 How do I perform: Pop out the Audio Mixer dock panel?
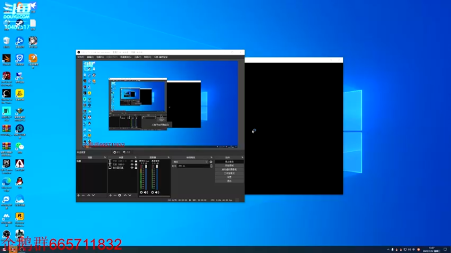point(169,157)
